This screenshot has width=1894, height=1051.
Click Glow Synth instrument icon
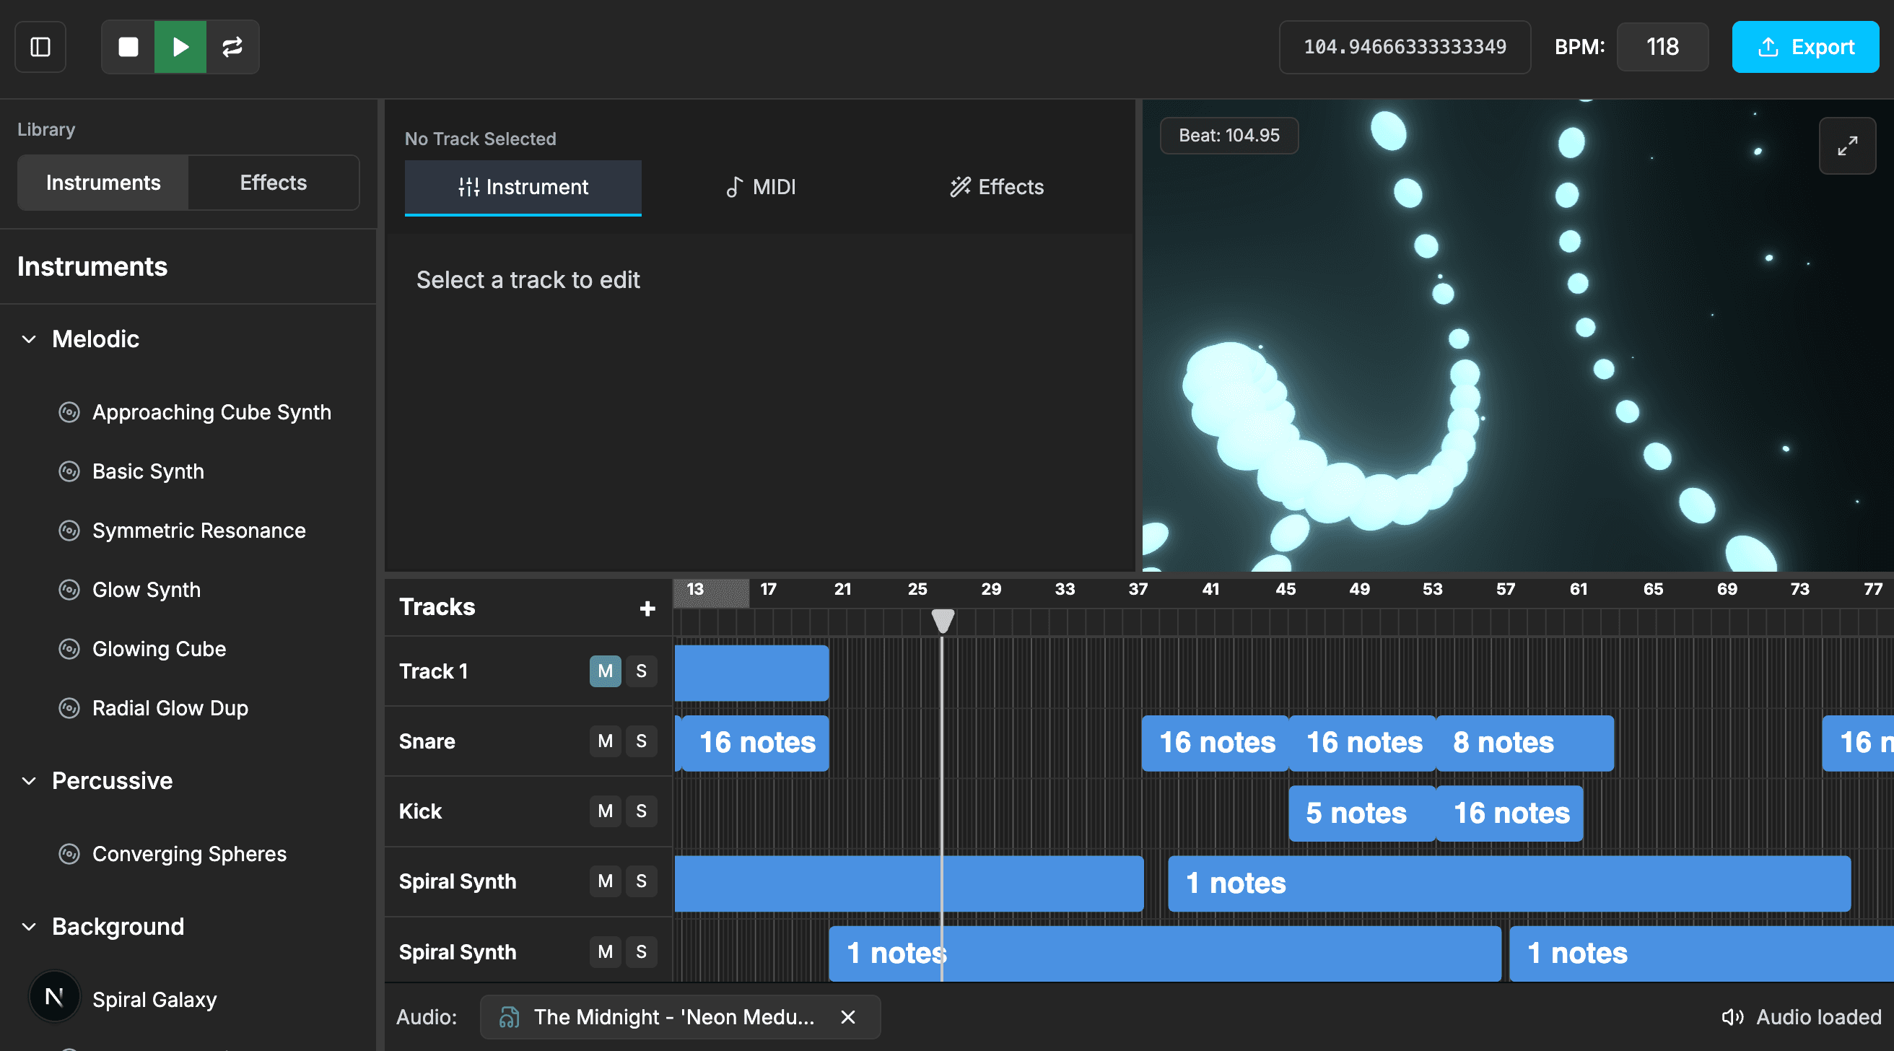tap(69, 590)
